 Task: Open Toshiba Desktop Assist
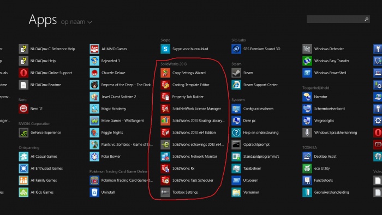point(320,156)
